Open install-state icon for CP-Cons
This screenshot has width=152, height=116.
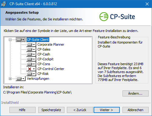click(31, 64)
